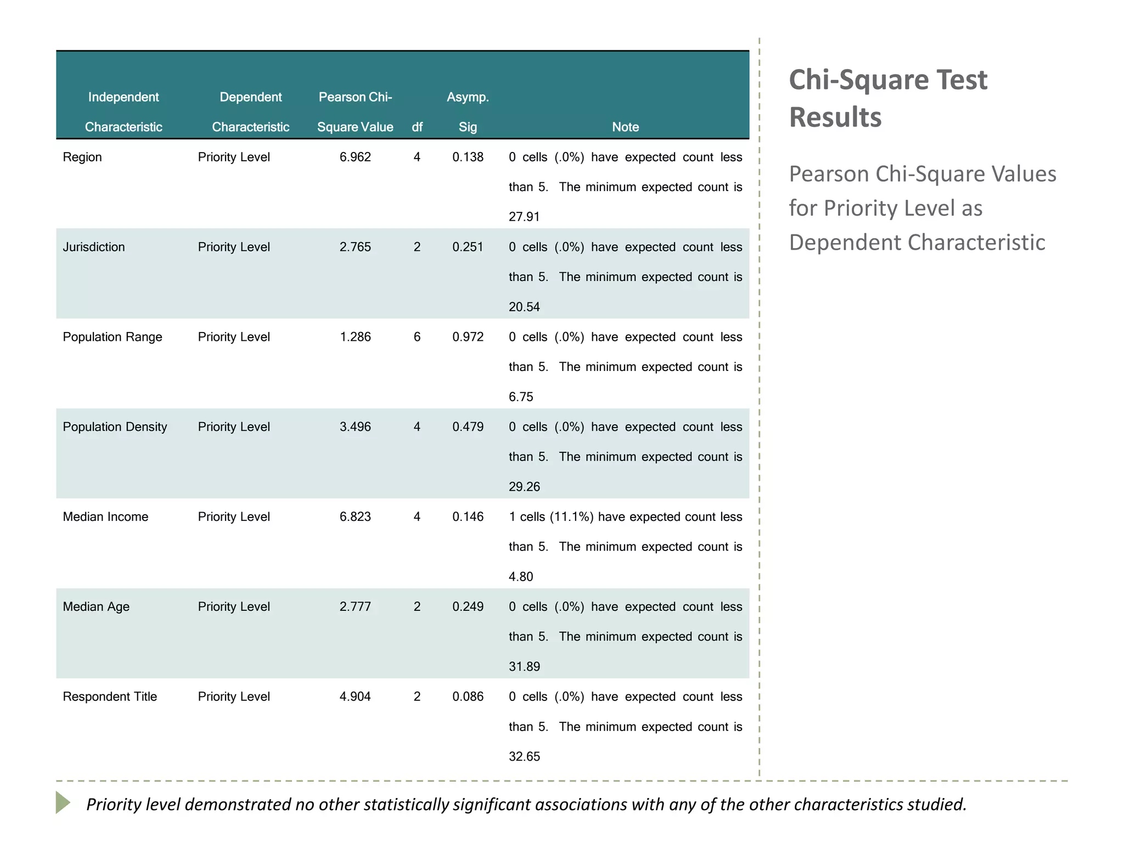The image size is (1124, 843).
Task: Click the significance value 0.146
Action: [468, 517]
